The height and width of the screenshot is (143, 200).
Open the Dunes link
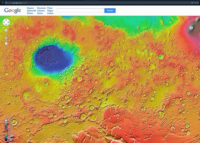(40, 13)
